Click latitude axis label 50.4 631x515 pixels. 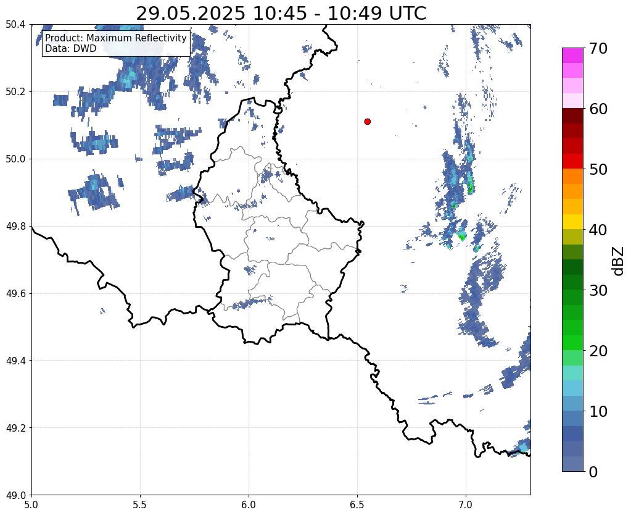click(15, 25)
